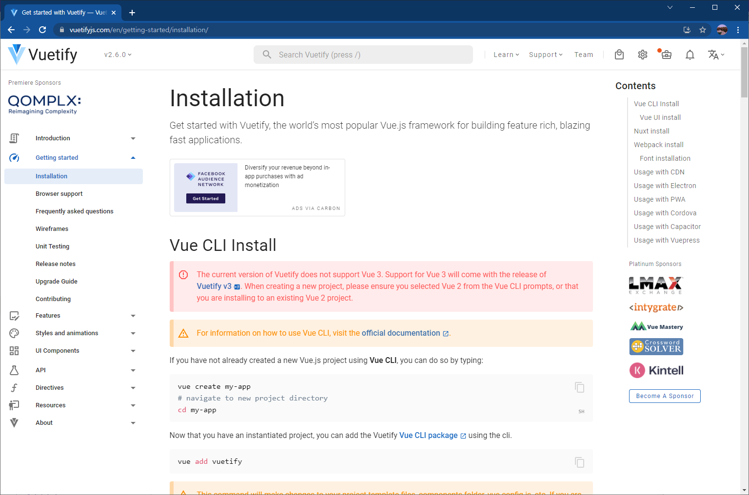Click the Getting started speedometer icon
Screen dimensions: 749x495
click(x=14, y=158)
